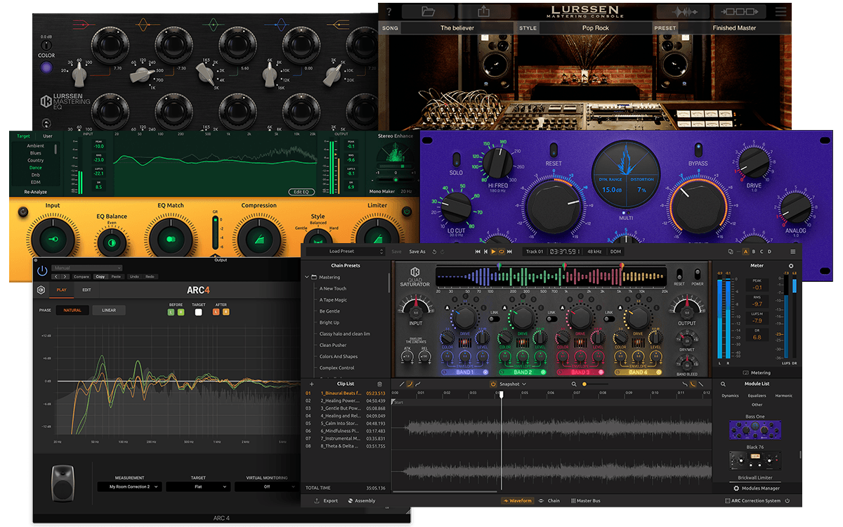Select clip 6_Mindfulness Pi in the Clip List
The height and width of the screenshot is (527, 843).
pos(341,429)
